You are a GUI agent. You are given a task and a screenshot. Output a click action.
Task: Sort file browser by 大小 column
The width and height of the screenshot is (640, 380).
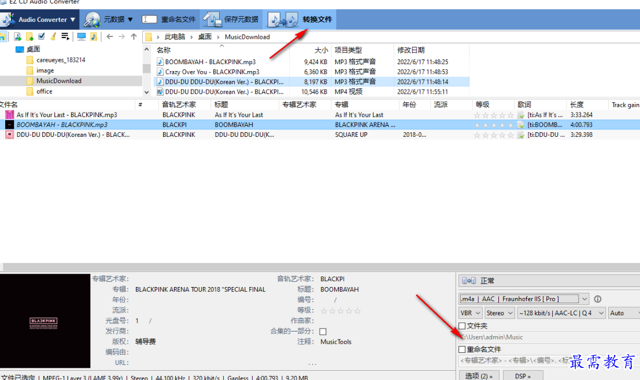tap(310, 50)
